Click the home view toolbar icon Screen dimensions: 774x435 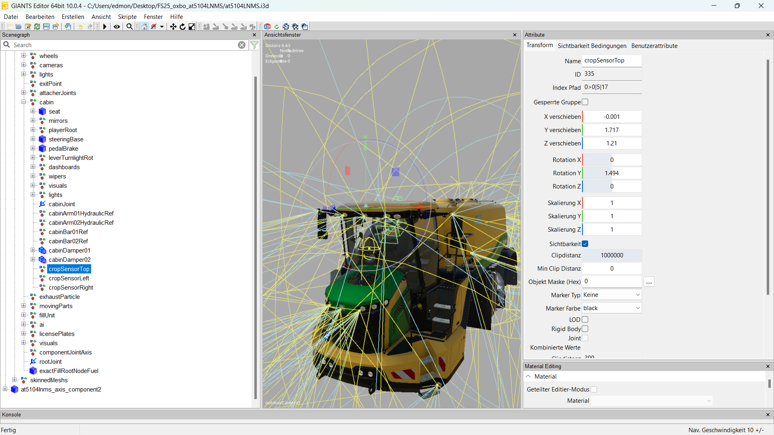tap(144, 27)
